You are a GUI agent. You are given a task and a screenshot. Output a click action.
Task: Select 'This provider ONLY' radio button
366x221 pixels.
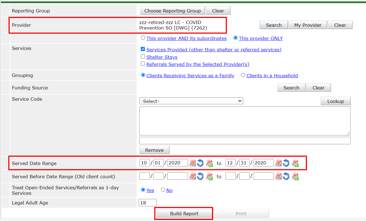point(235,38)
